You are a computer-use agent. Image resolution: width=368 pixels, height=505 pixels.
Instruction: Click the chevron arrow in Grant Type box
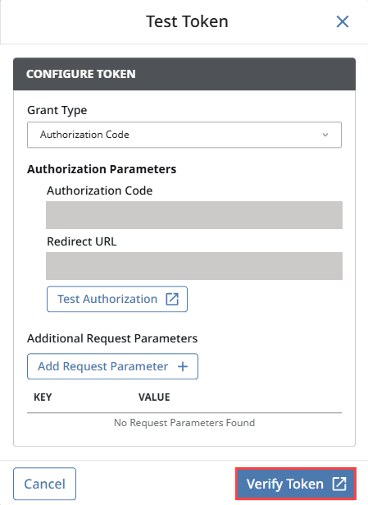tap(325, 135)
